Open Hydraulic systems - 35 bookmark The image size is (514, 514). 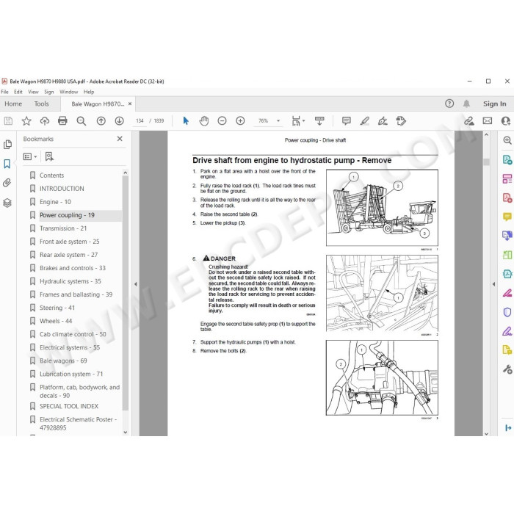(70, 281)
